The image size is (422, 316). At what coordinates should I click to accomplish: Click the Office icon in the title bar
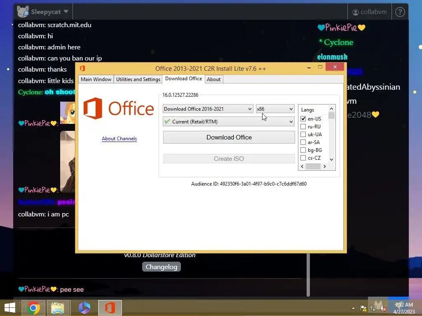82,68
